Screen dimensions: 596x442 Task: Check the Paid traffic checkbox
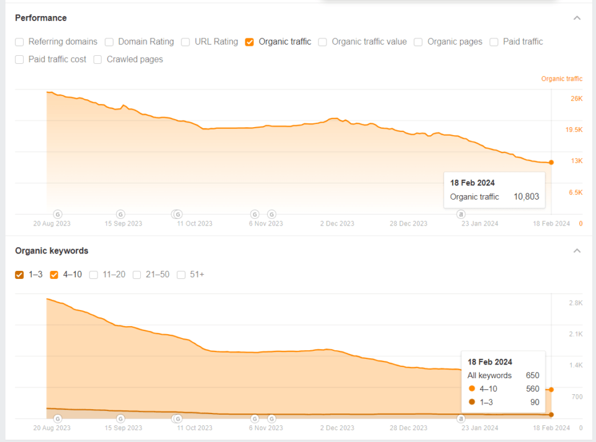coord(494,42)
